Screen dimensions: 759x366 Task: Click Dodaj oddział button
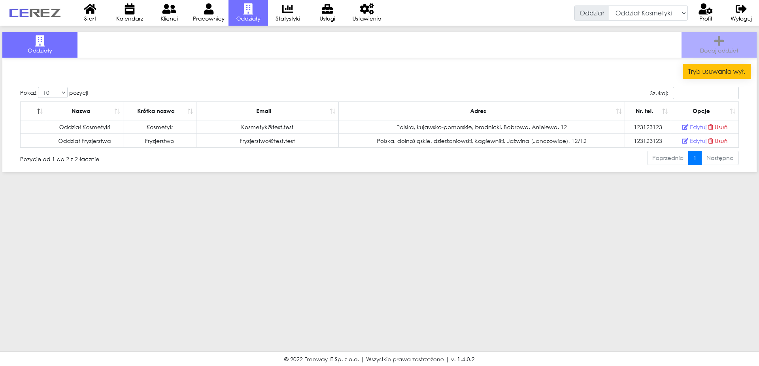tap(719, 45)
